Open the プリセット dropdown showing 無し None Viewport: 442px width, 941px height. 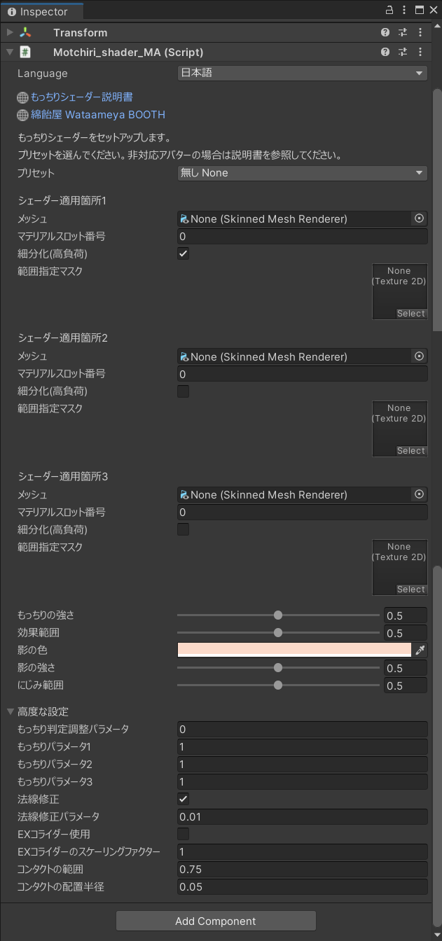coord(303,173)
